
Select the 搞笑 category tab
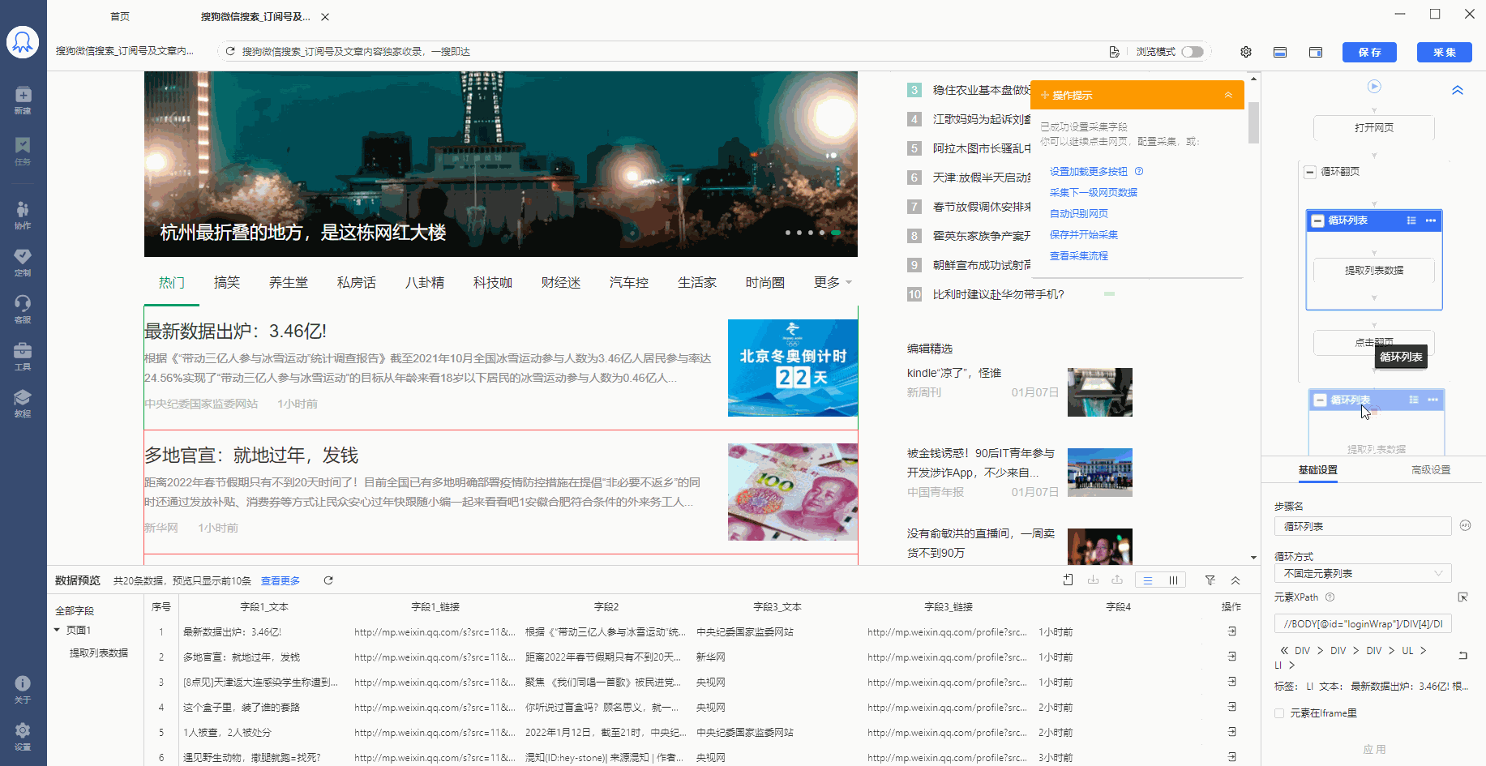click(x=227, y=282)
